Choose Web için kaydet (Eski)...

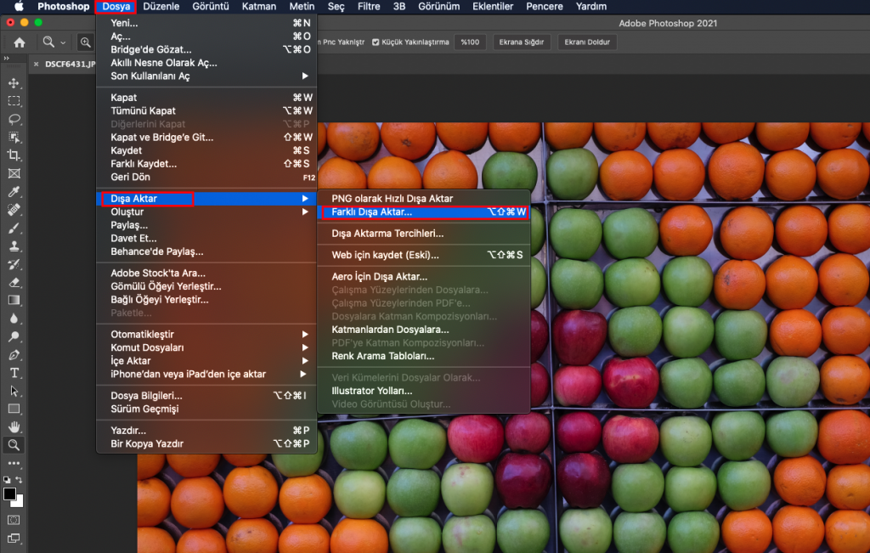pyautogui.click(x=424, y=255)
